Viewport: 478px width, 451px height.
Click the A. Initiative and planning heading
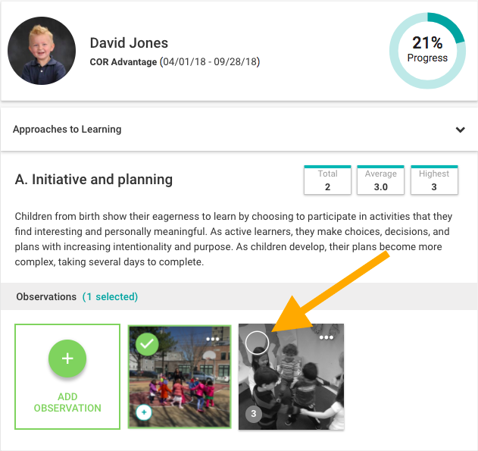pyautogui.click(x=94, y=180)
